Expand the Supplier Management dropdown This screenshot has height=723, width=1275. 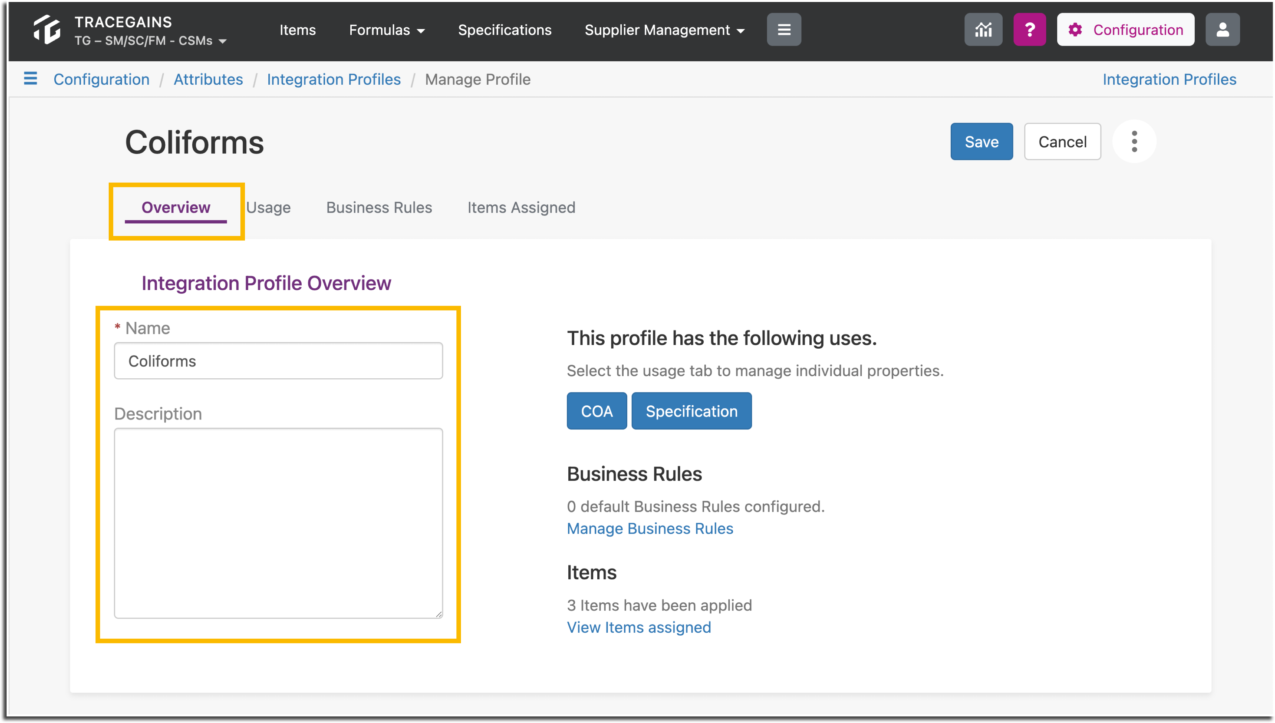coord(665,30)
